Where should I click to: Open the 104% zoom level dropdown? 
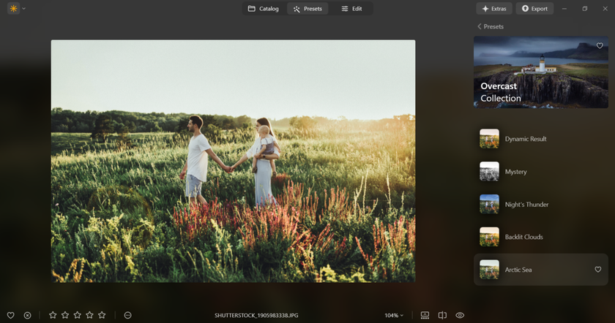click(394, 315)
